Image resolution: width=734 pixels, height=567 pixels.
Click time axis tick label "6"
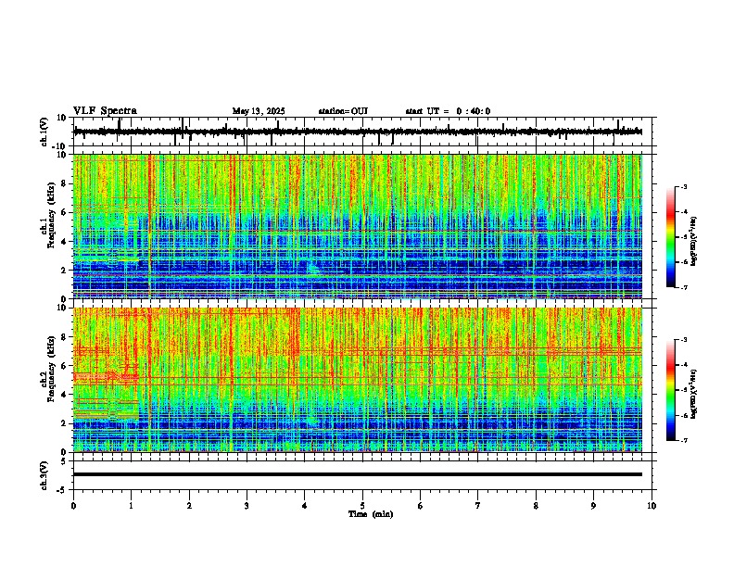[x=421, y=506]
